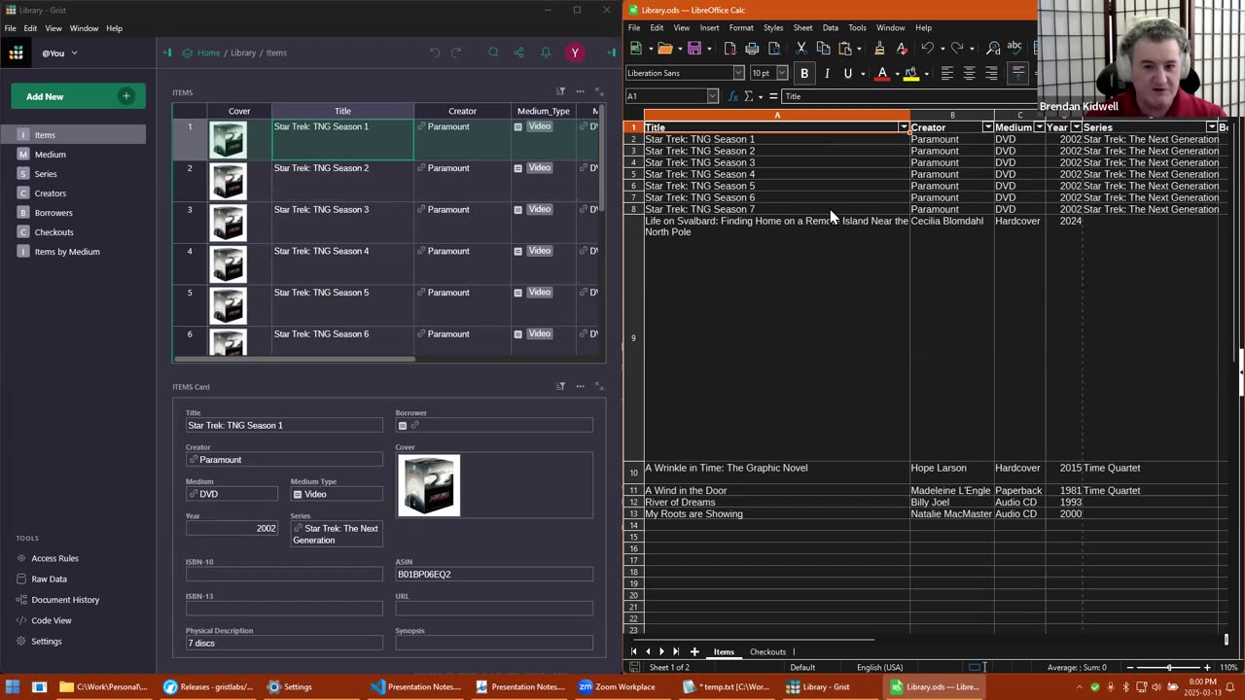Click cover thumbnail in ITEMS Card
This screenshot has width=1245, height=700.
[x=429, y=485]
